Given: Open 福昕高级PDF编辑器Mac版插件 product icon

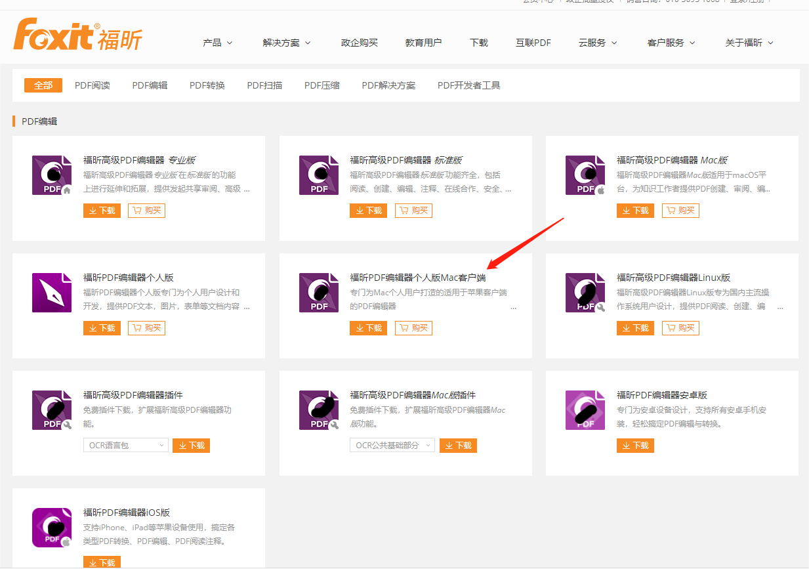Looking at the screenshot, I should [319, 410].
